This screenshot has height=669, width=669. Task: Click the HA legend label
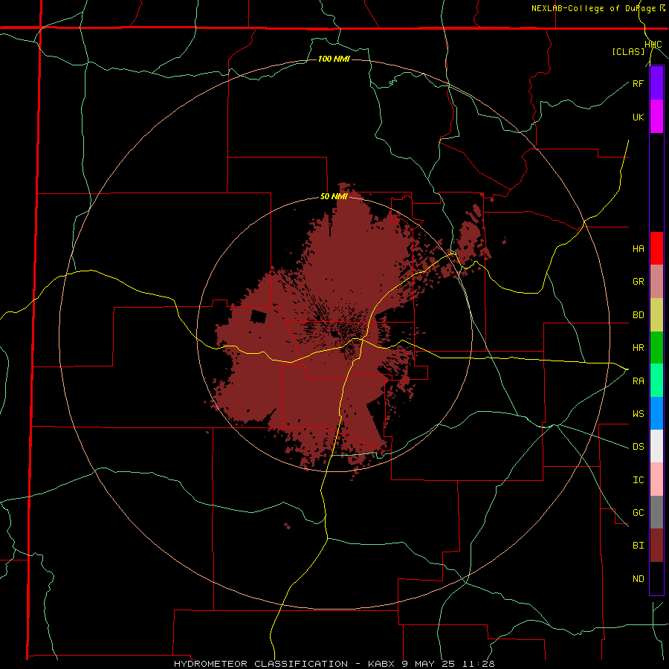click(638, 248)
